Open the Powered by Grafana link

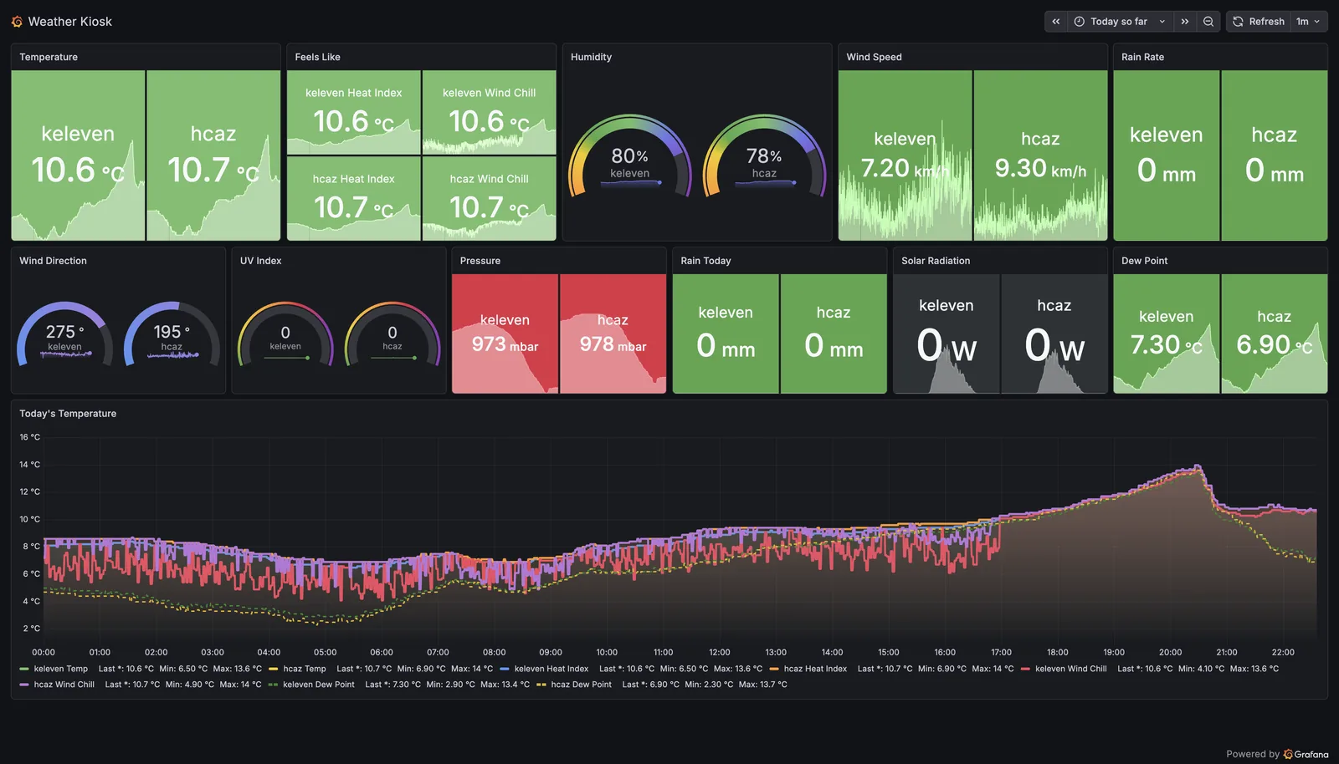click(x=1277, y=754)
